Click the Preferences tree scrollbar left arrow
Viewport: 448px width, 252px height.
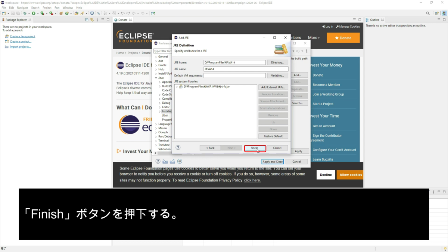(x=156, y=153)
